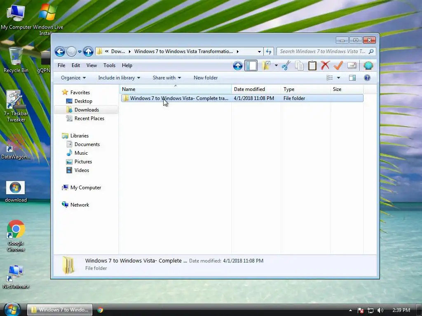
Task: Click the New folder button
Action: [x=206, y=78]
